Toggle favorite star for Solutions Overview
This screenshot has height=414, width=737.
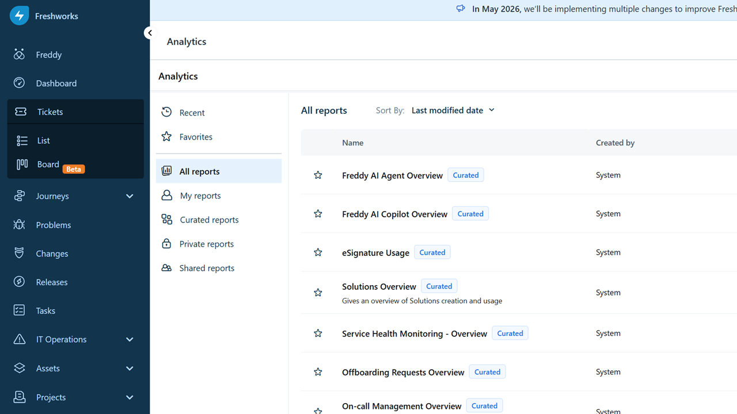point(318,293)
